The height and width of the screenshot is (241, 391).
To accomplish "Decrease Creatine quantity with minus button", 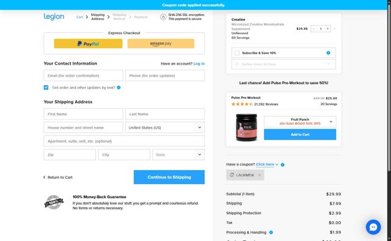I will 313,29.
